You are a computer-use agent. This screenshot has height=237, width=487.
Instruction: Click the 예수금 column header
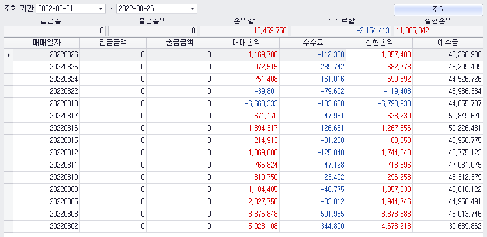pyautogui.click(x=448, y=43)
